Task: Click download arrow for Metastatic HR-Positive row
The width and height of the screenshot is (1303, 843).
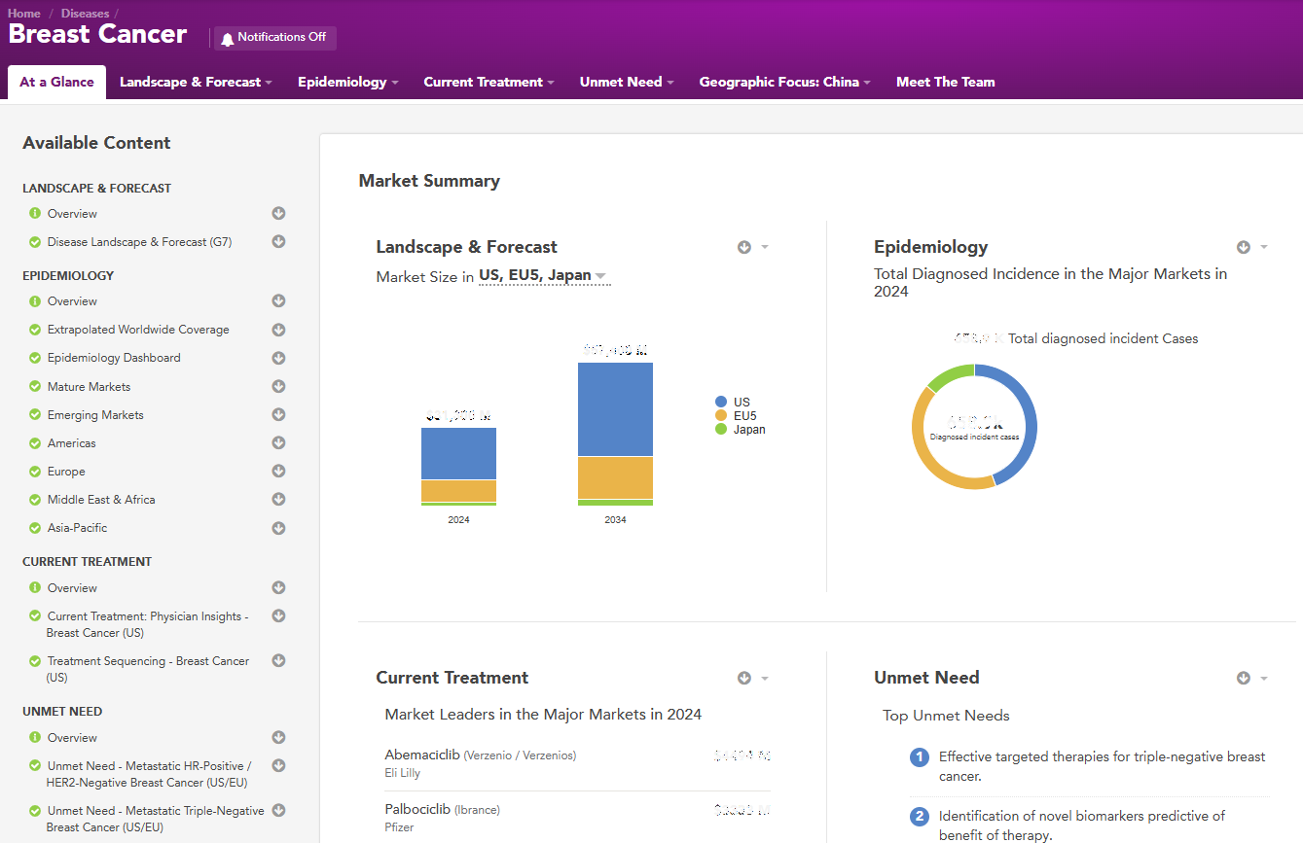Action: tap(278, 765)
